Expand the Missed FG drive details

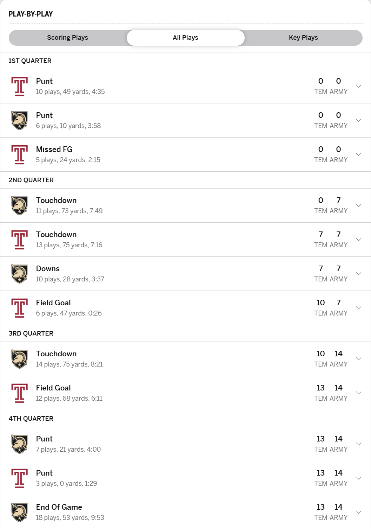(x=358, y=154)
